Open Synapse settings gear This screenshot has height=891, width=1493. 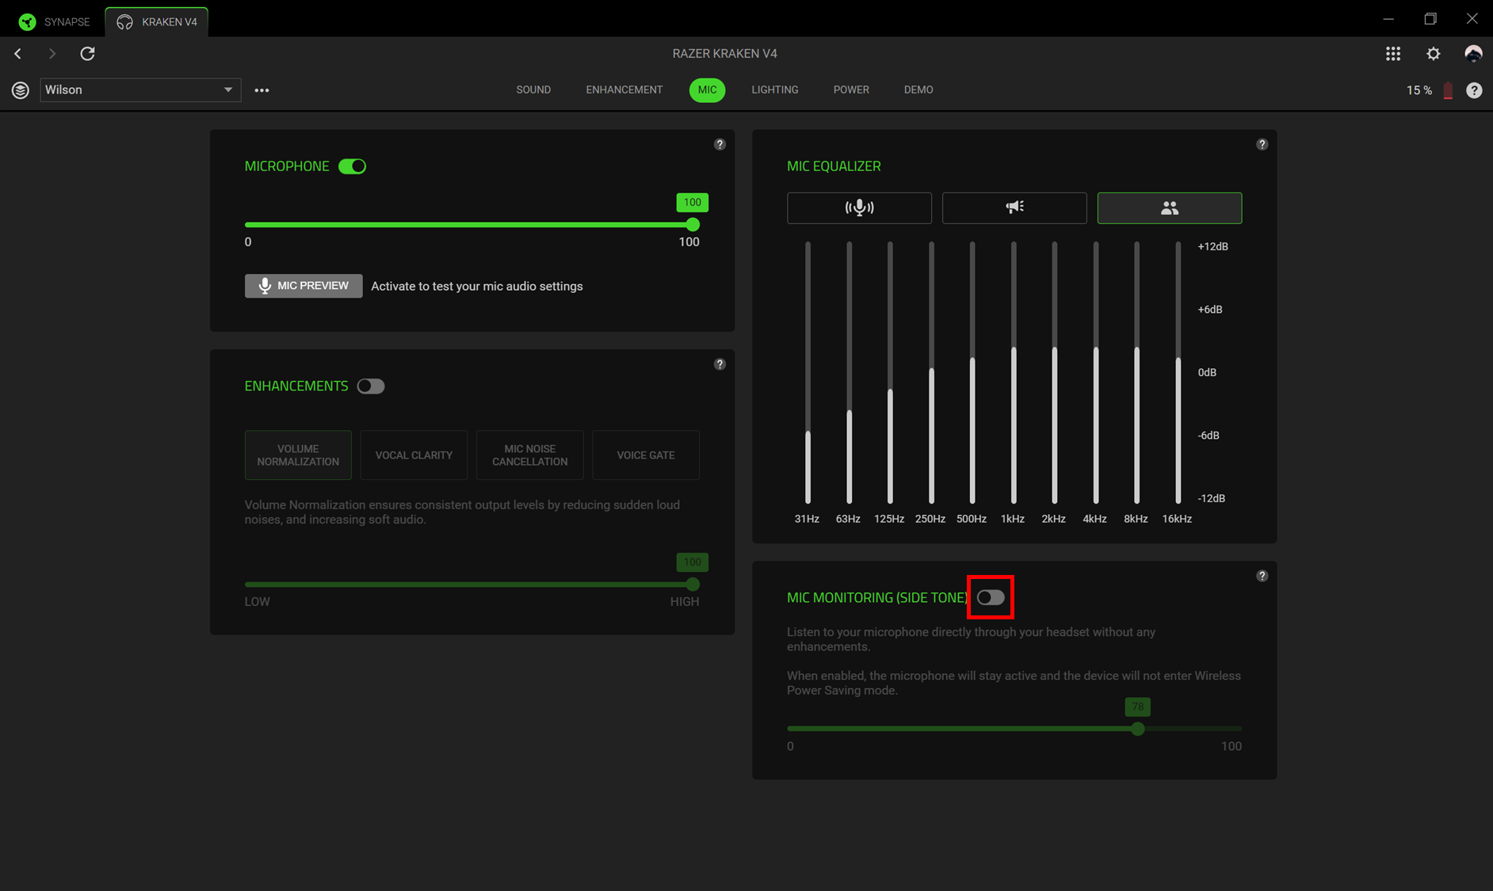(1433, 53)
